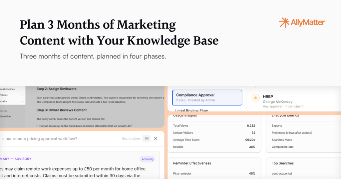Select the Compliance Approval workflow card
The height and width of the screenshot is (179, 341).
[207, 98]
